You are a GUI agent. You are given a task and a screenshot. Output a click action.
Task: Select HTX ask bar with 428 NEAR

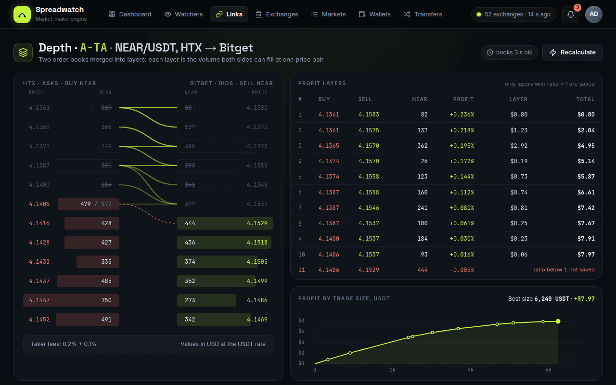92,223
